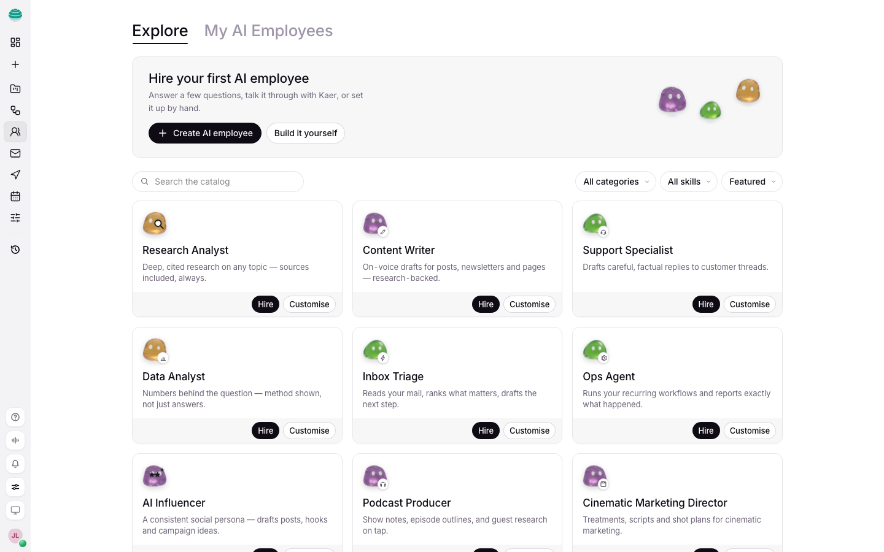The height and width of the screenshot is (552, 884).
Task: Switch to the My AI Employees tab
Action: [x=268, y=31]
